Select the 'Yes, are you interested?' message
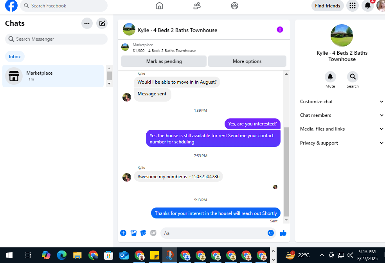This screenshot has height=263, width=385. coord(252,124)
